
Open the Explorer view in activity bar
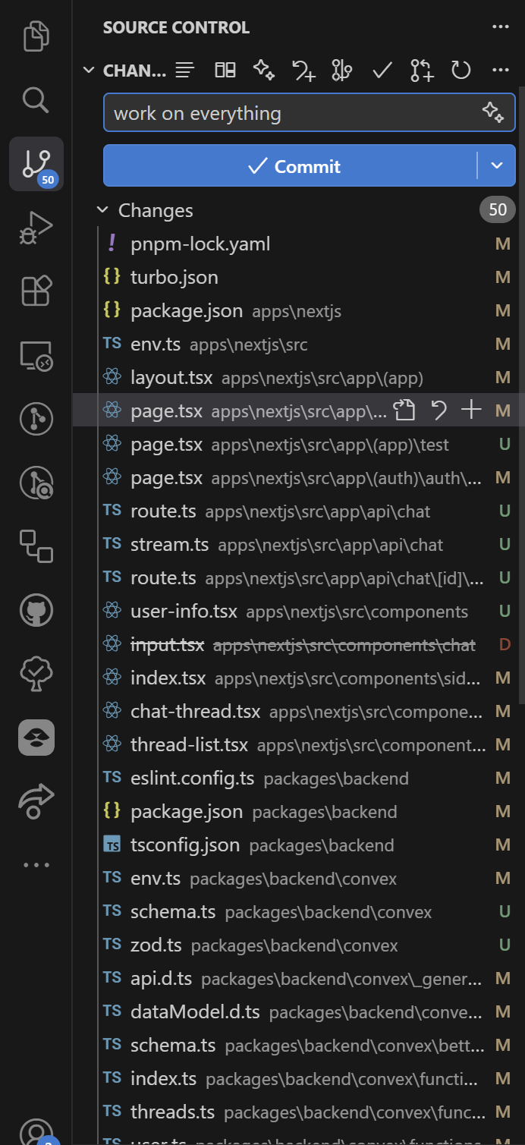point(36,36)
